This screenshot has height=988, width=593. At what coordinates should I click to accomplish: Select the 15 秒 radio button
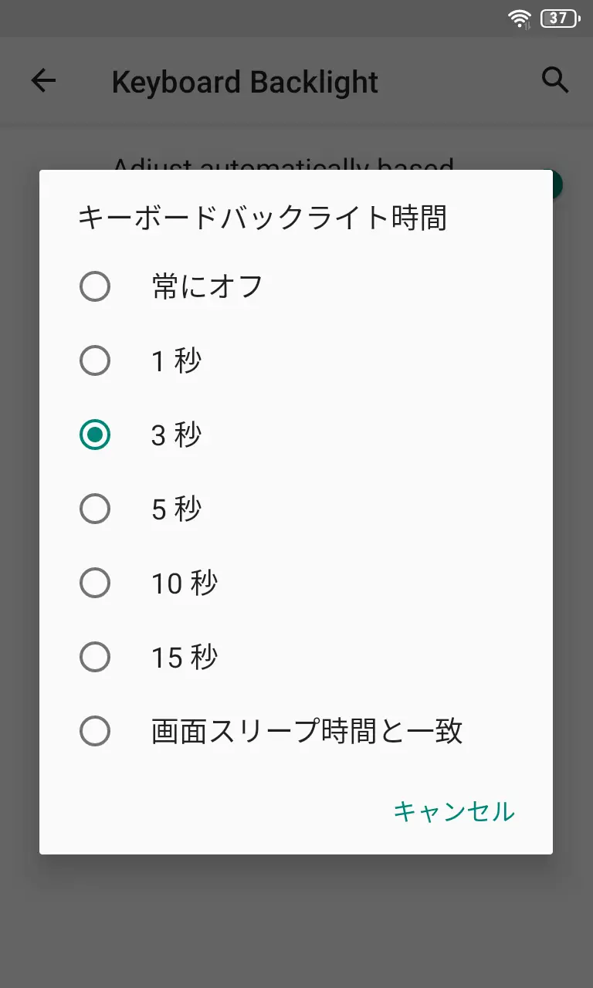95,657
